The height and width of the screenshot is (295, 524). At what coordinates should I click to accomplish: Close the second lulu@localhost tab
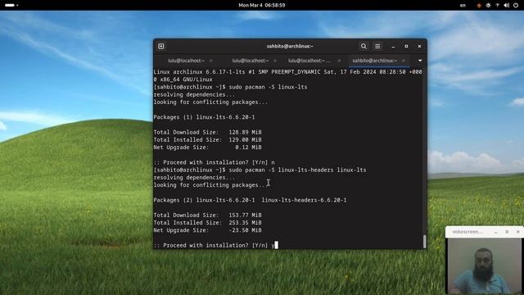(x=275, y=61)
